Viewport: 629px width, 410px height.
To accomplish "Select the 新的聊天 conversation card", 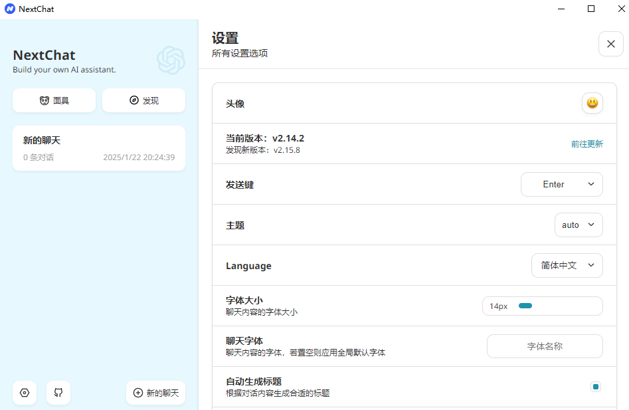I will tap(99, 148).
